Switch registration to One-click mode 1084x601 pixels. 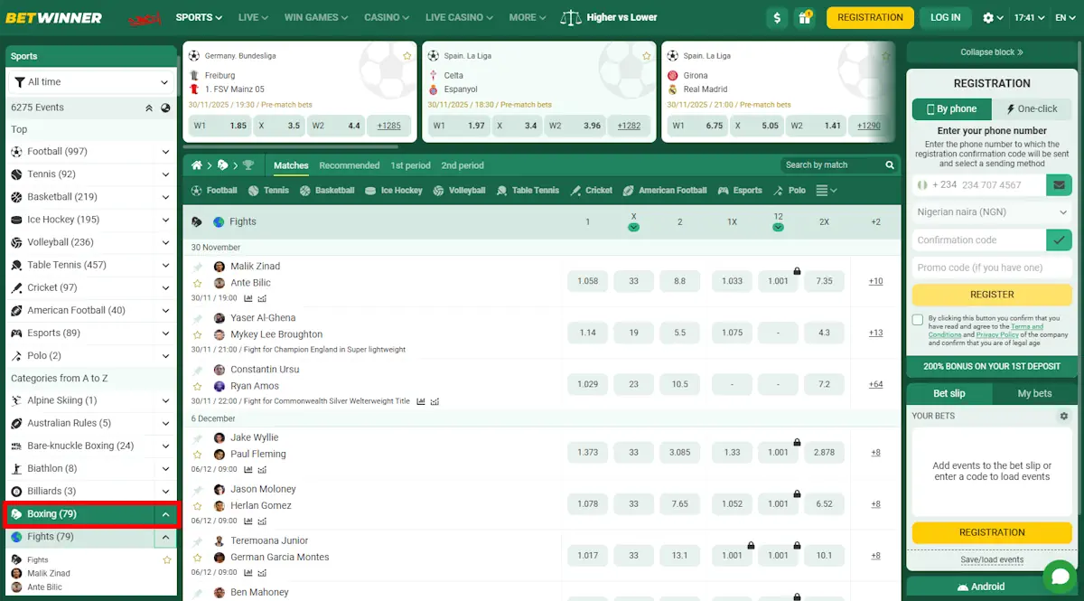1033,108
